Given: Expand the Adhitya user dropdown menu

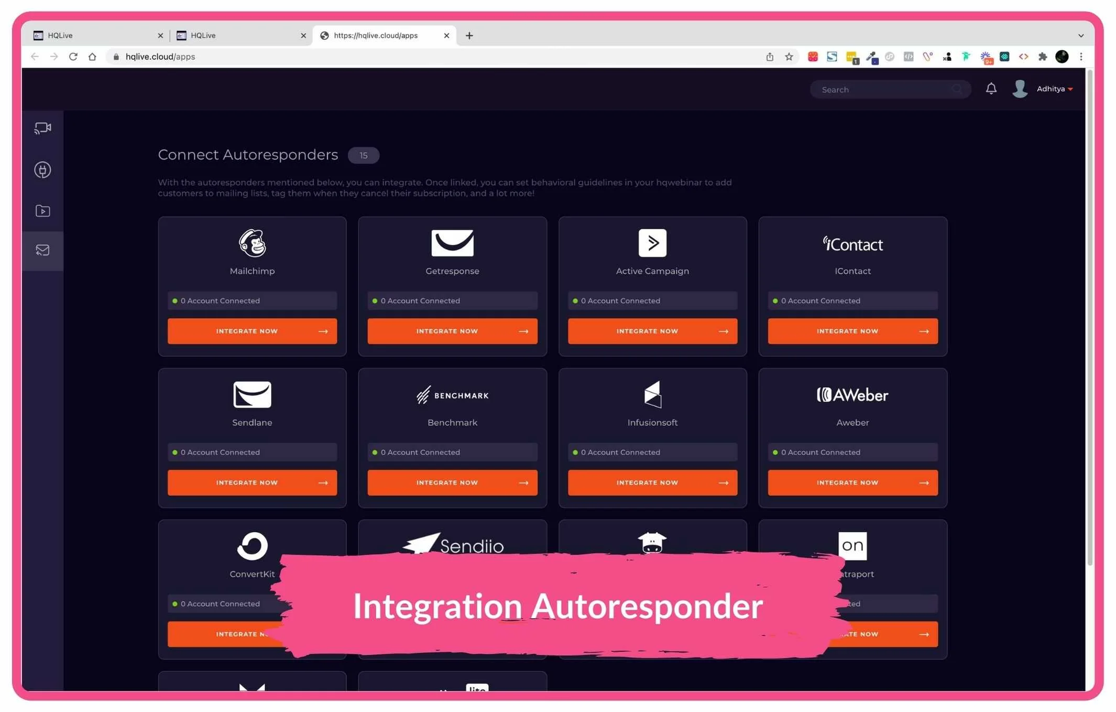Looking at the screenshot, I should coord(1054,89).
